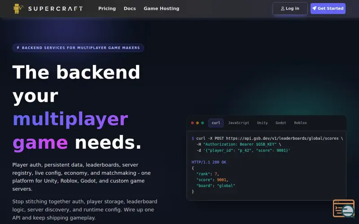359x224 pixels.
Task: Click the paragraph starting "Player auth, persistent data"
Action: click(x=82, y=177)
